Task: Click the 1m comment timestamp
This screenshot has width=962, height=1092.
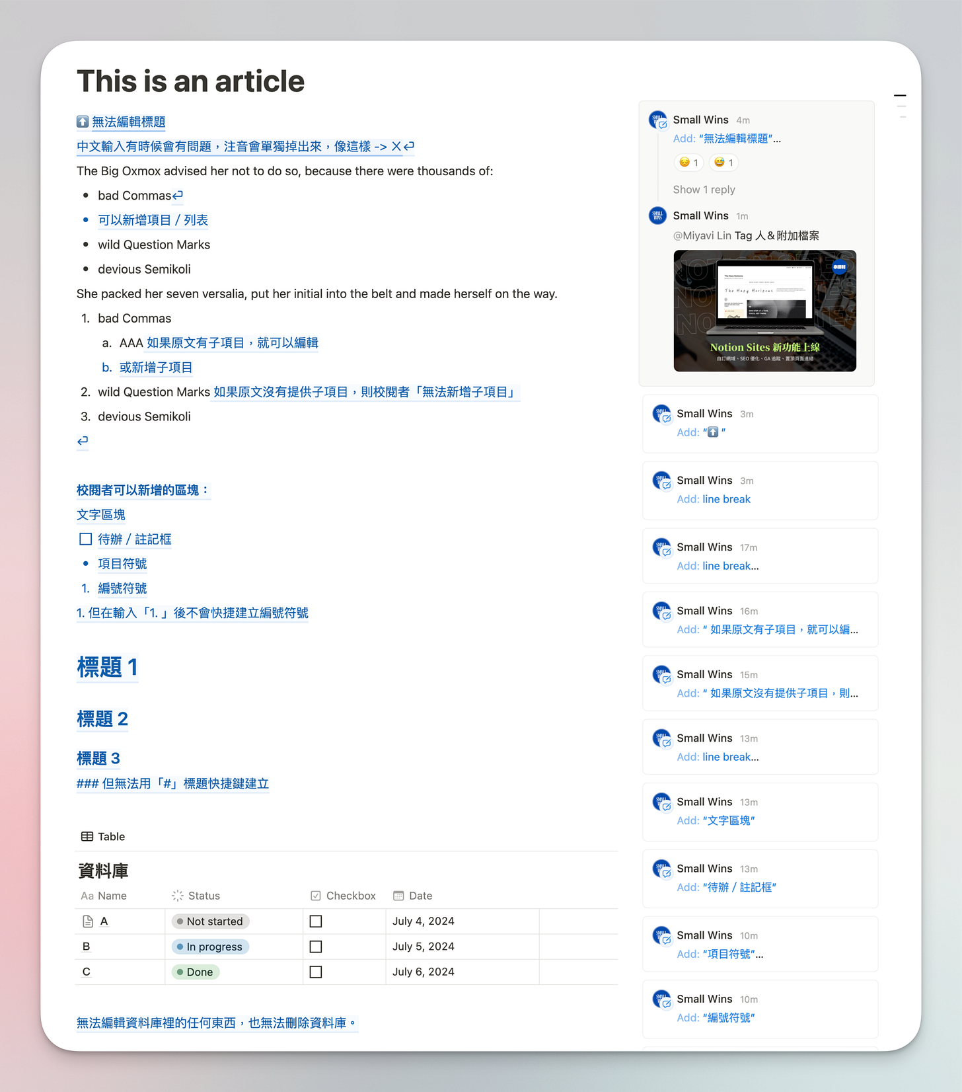Action: click(743, 216)
